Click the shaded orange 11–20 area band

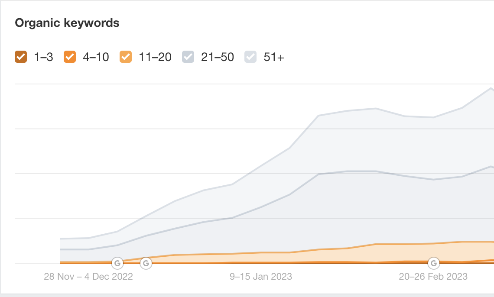[412, 251]
